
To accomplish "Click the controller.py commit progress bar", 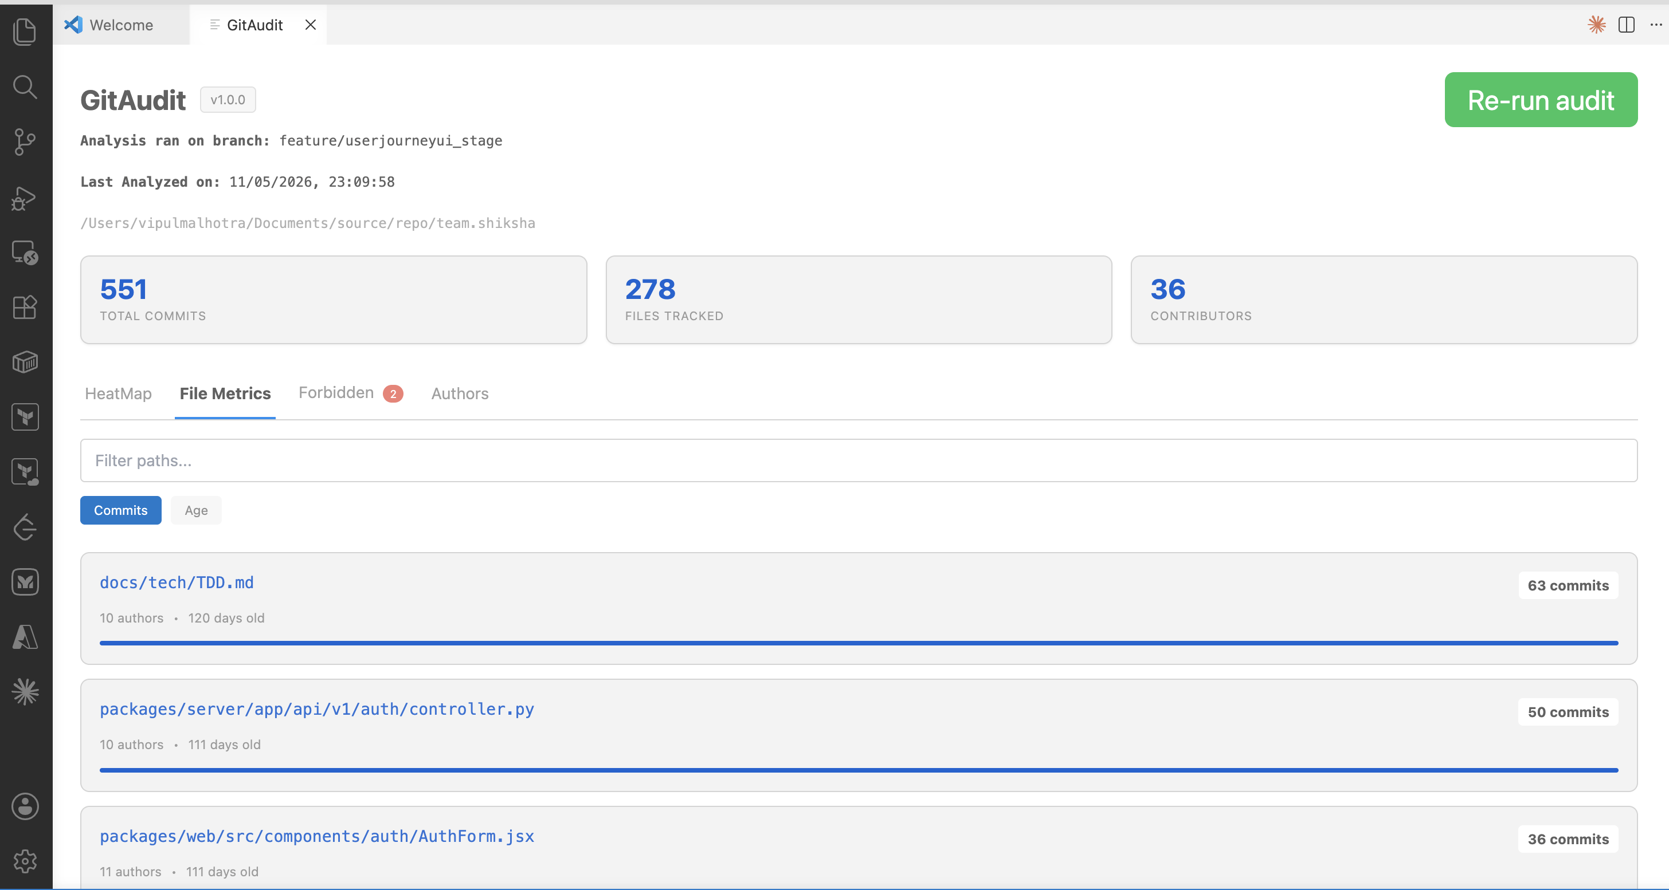I will [859, 770].
